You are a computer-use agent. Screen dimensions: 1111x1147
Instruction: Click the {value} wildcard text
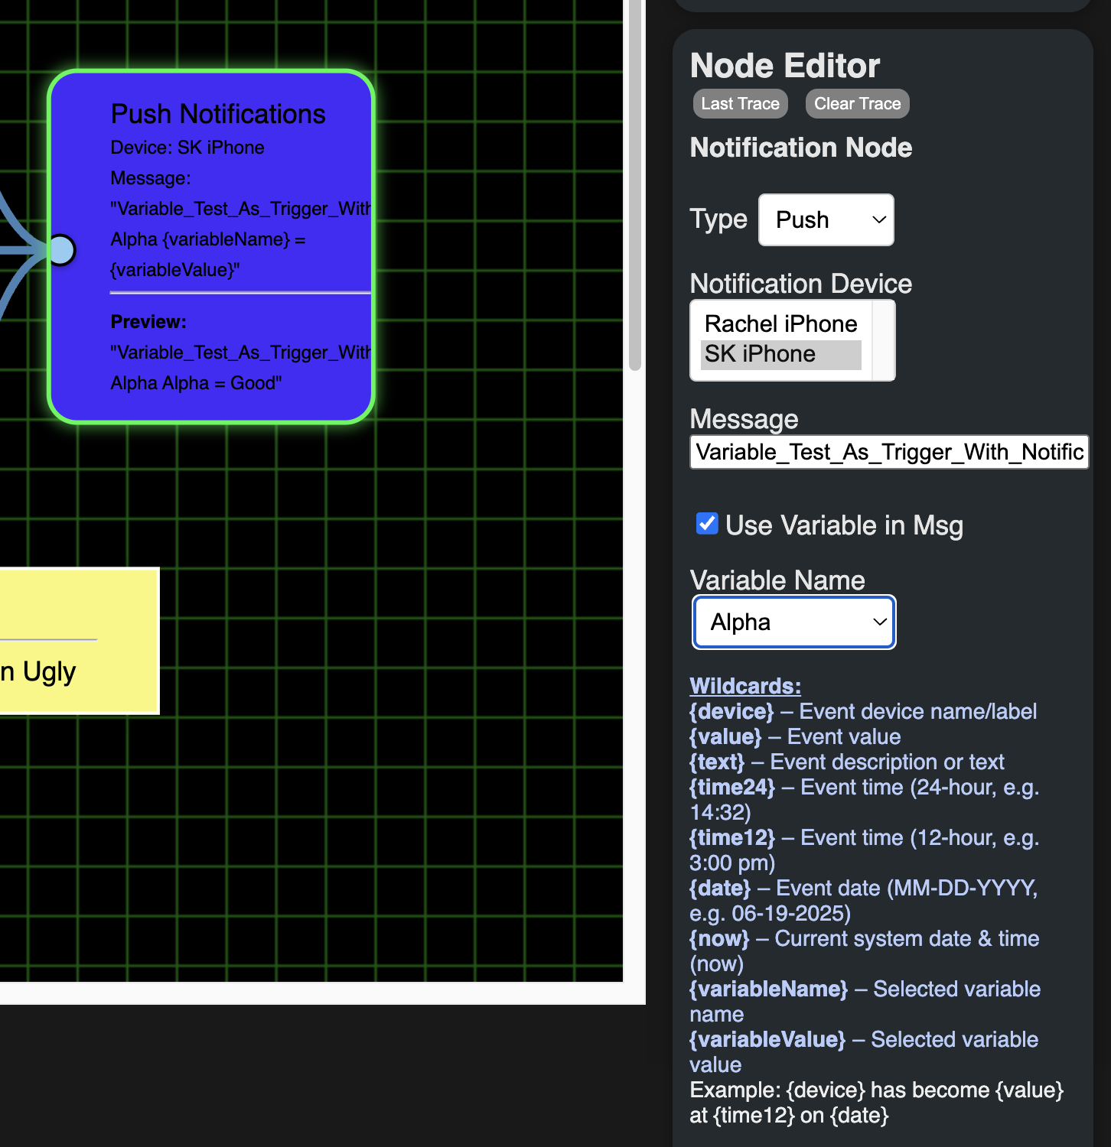coord(725,736)
